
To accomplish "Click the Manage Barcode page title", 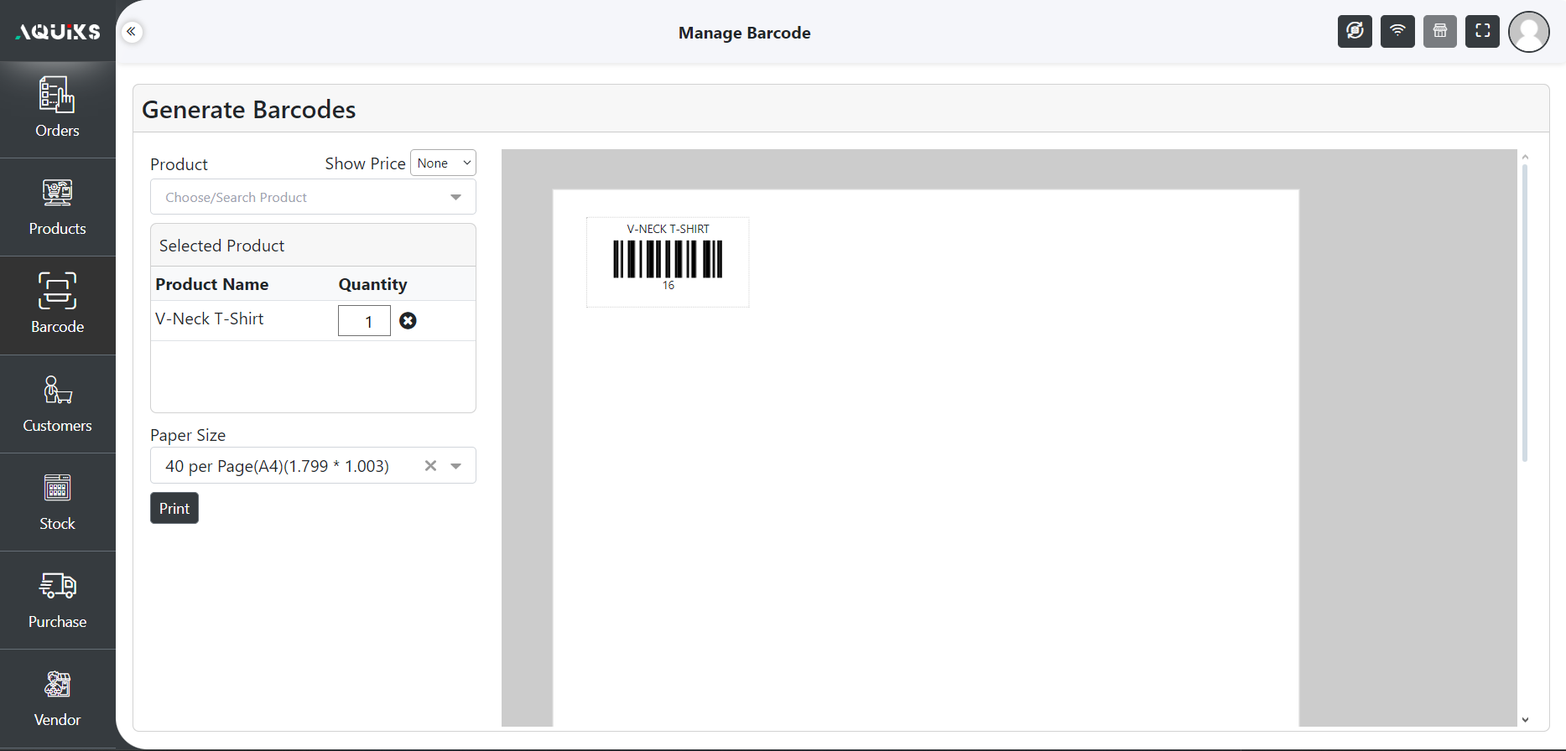I will coord(745,33).
